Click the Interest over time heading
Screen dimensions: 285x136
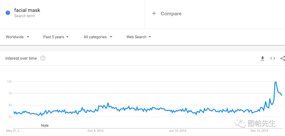tap(21, 59)
